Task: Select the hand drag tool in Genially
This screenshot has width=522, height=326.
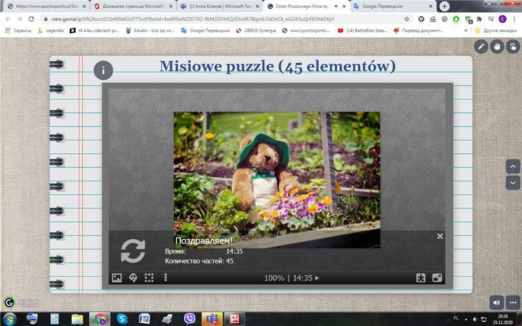Action: 497,46
